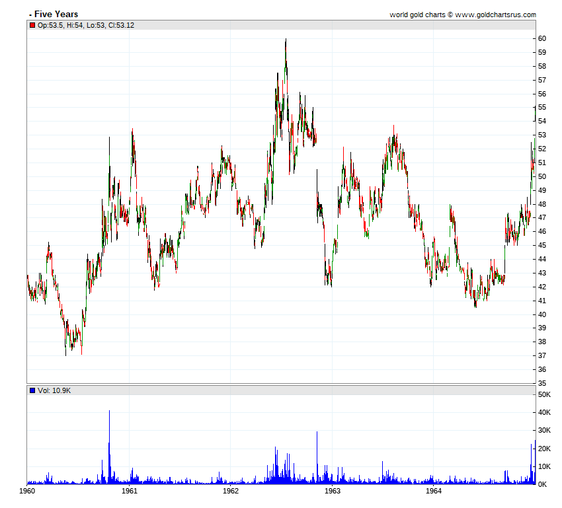Image resolution: width=562 pixels, height=508 pixels.
Task: Click the blue volume legend square
Action: (x=32, y=390)
